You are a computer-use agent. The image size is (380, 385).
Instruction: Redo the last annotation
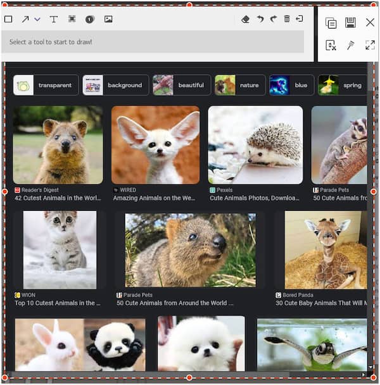pyautogui.click(x=274, y=19)
